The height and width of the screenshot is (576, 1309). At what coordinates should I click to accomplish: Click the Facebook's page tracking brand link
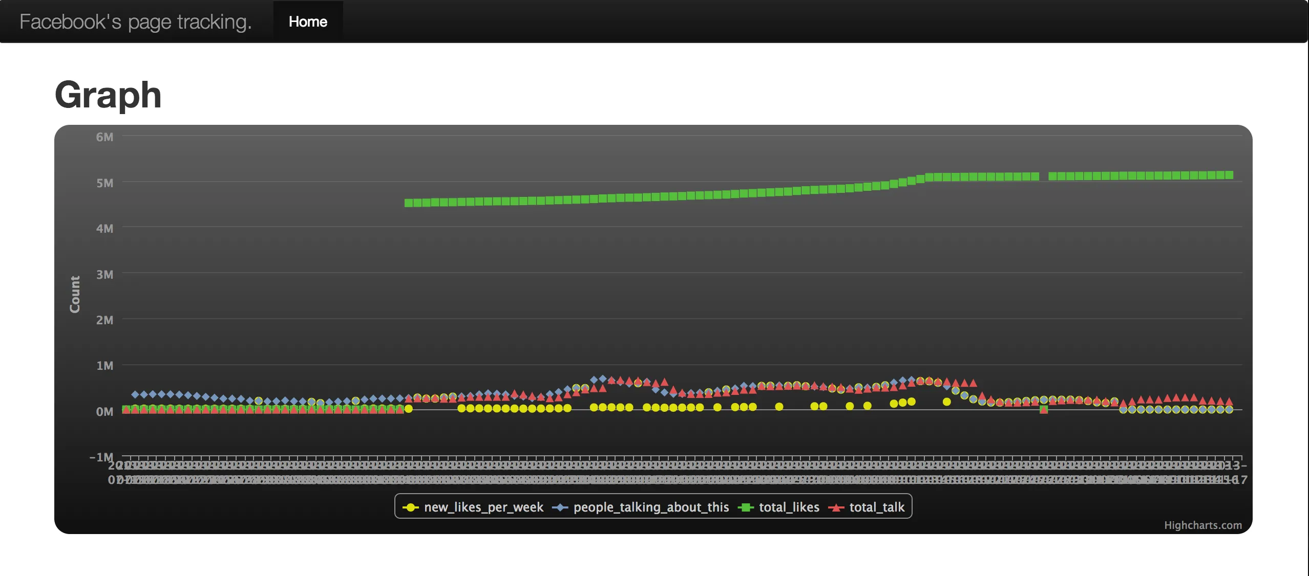136,21
